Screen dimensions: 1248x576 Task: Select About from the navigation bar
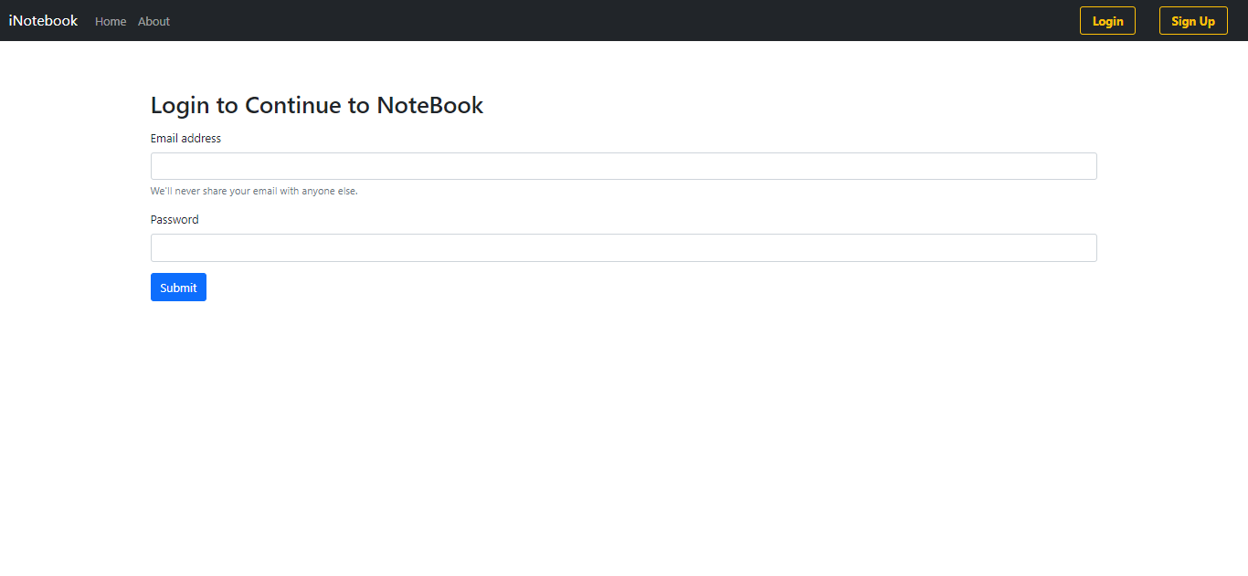click(x=153, y=21)
